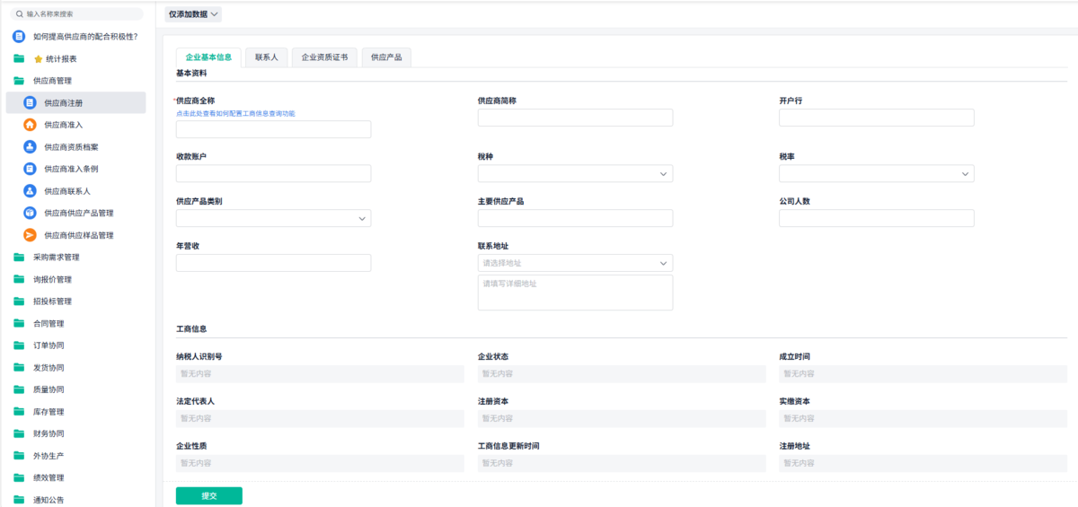
Task: Click the blue icon of 供应商注册
Action: click(x=30, y=103)
